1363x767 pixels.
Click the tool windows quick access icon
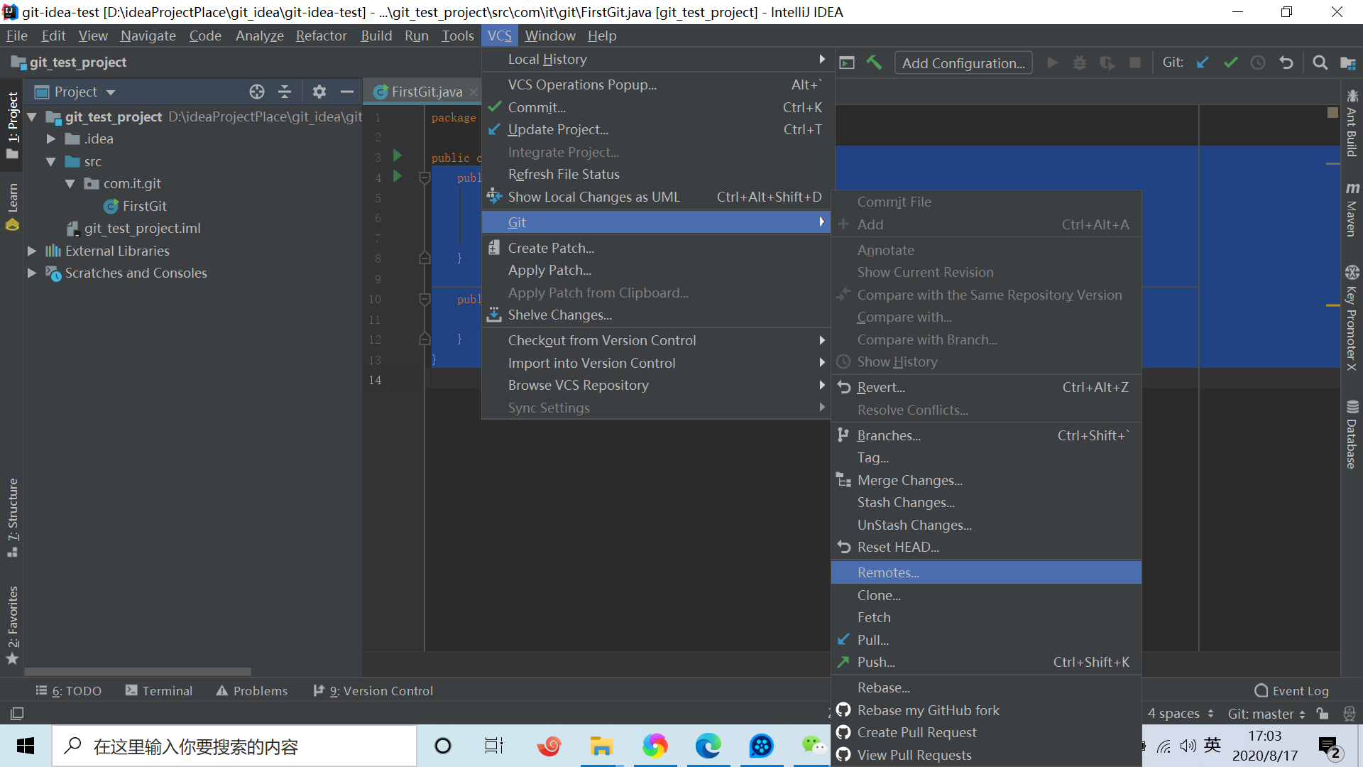click(x=17, y=713)
